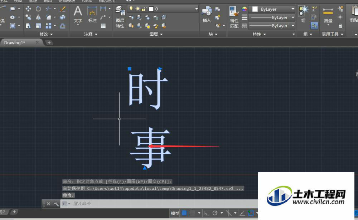
Task: Click the top-left square grip of the text
Action: pos(130,69)
